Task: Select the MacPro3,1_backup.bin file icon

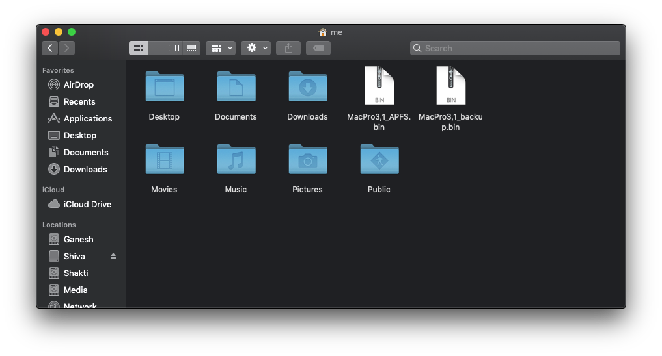Action: click(x=451, y=86)
